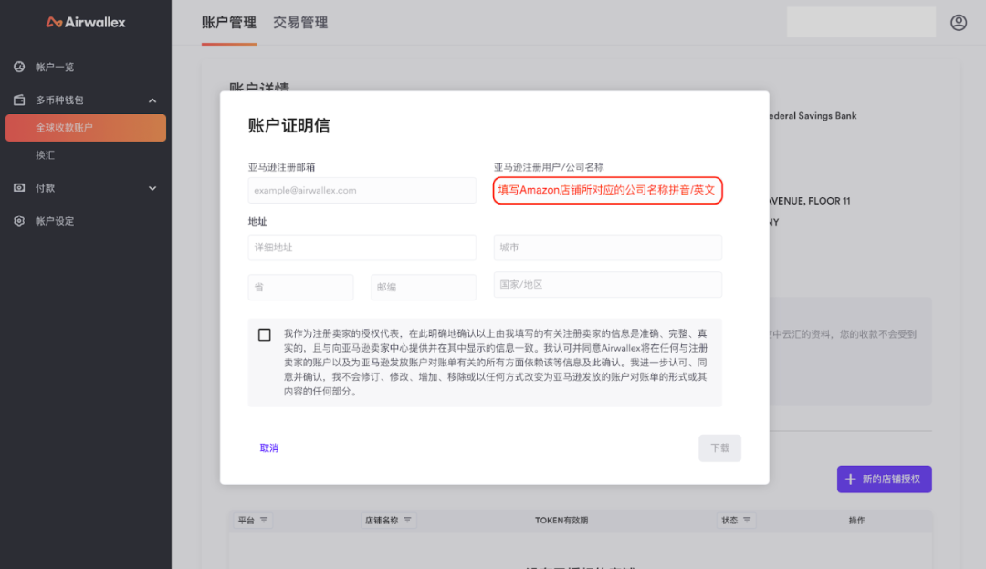Click the 取消 cancel link

270,448
